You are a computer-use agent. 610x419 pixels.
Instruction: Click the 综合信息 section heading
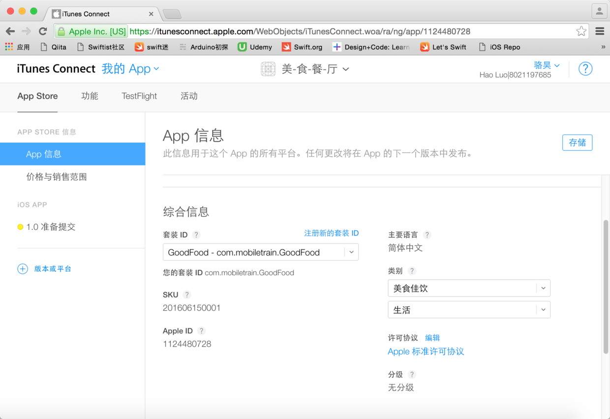[186, 212]
